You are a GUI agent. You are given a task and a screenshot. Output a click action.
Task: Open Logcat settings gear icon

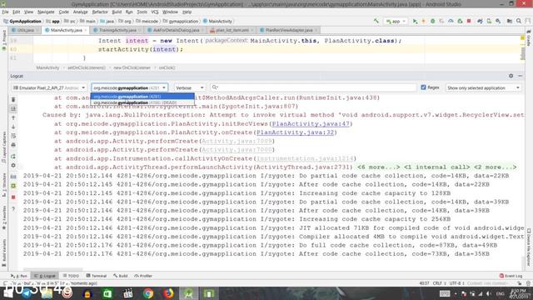tap(511, 76)
